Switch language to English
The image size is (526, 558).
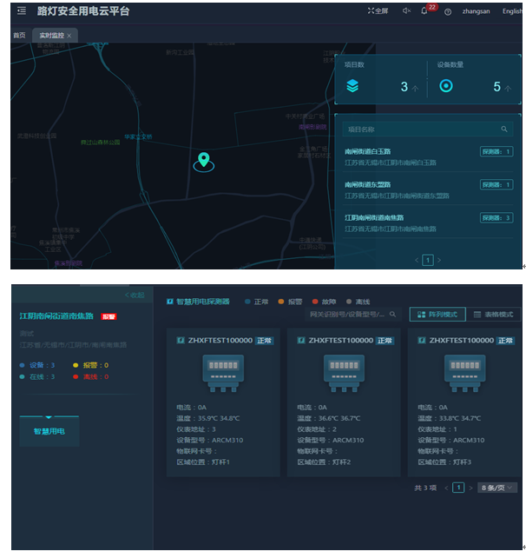pos(512,11)
